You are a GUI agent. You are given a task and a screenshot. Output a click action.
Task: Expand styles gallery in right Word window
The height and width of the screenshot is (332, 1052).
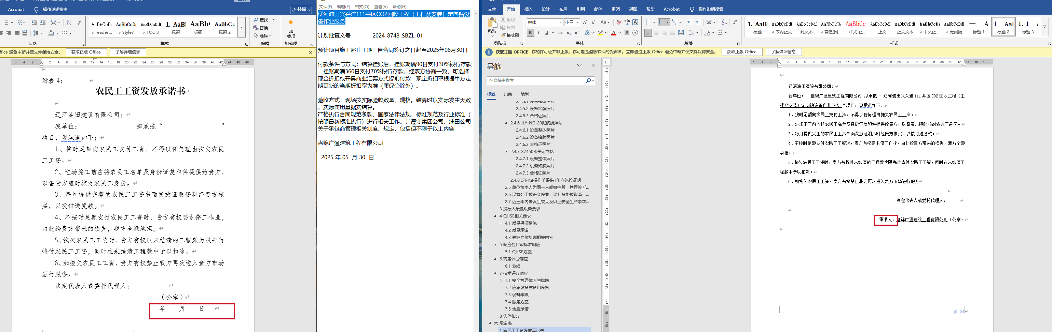point(1044,27)
